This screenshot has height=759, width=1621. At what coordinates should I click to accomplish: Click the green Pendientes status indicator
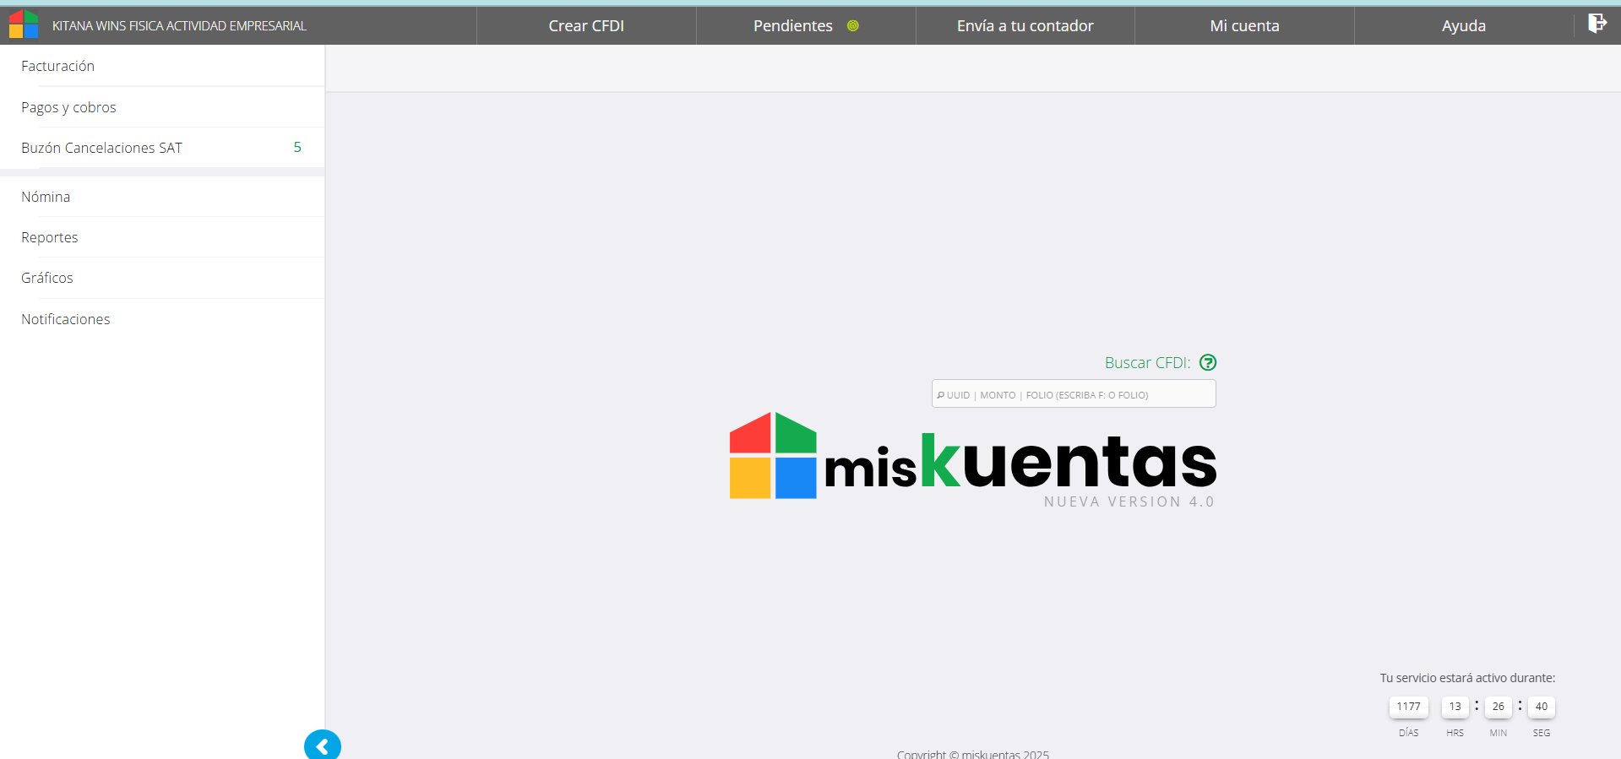[x=852, y=26]
